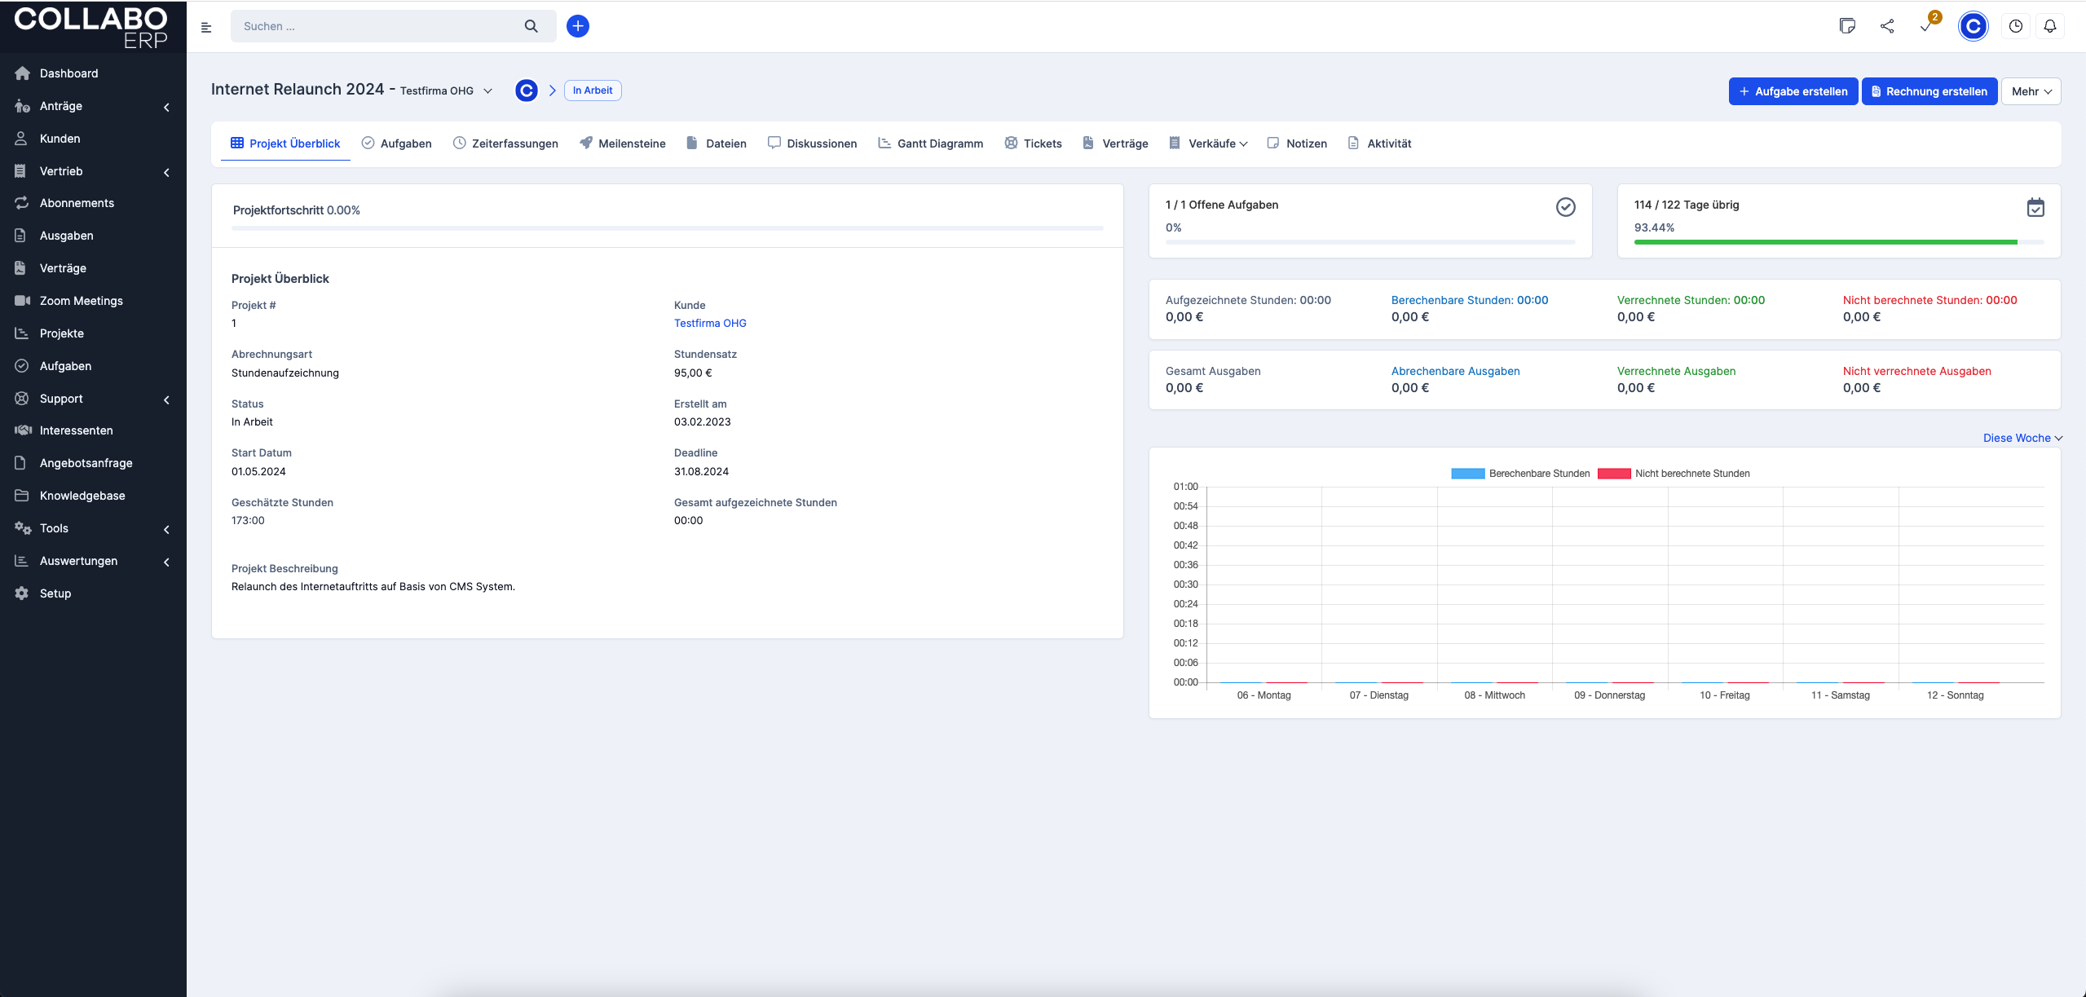This screenshot has width=2086, height=997.
Task: Click the Projekt Überblick tab
Action: point(285,143)
